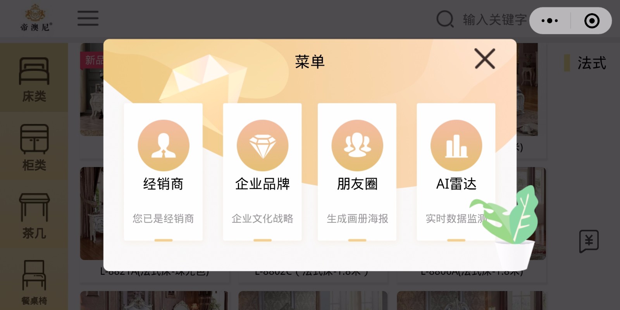Open the 经销商 dealer icon
The image size is (620, 310).
pyautogui.click(x=163, y=145)
